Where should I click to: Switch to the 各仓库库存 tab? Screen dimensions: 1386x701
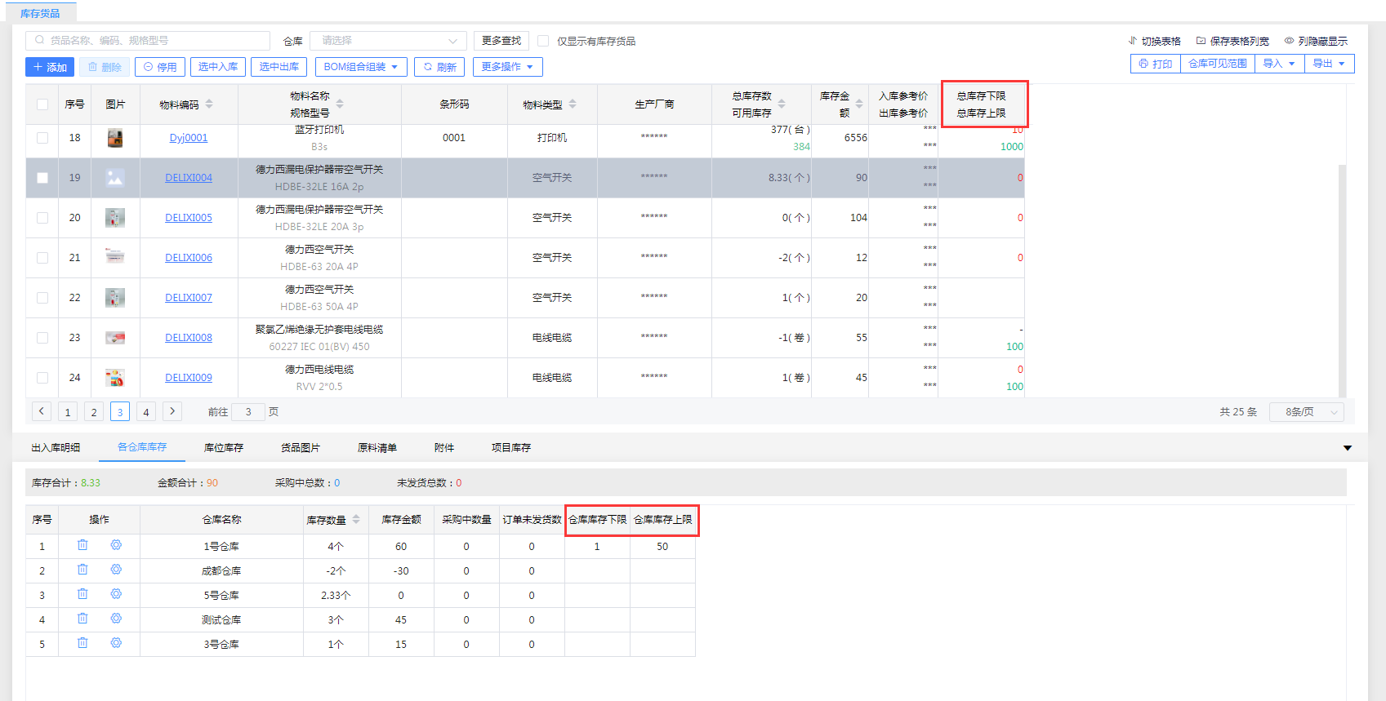tap(142, 447)
